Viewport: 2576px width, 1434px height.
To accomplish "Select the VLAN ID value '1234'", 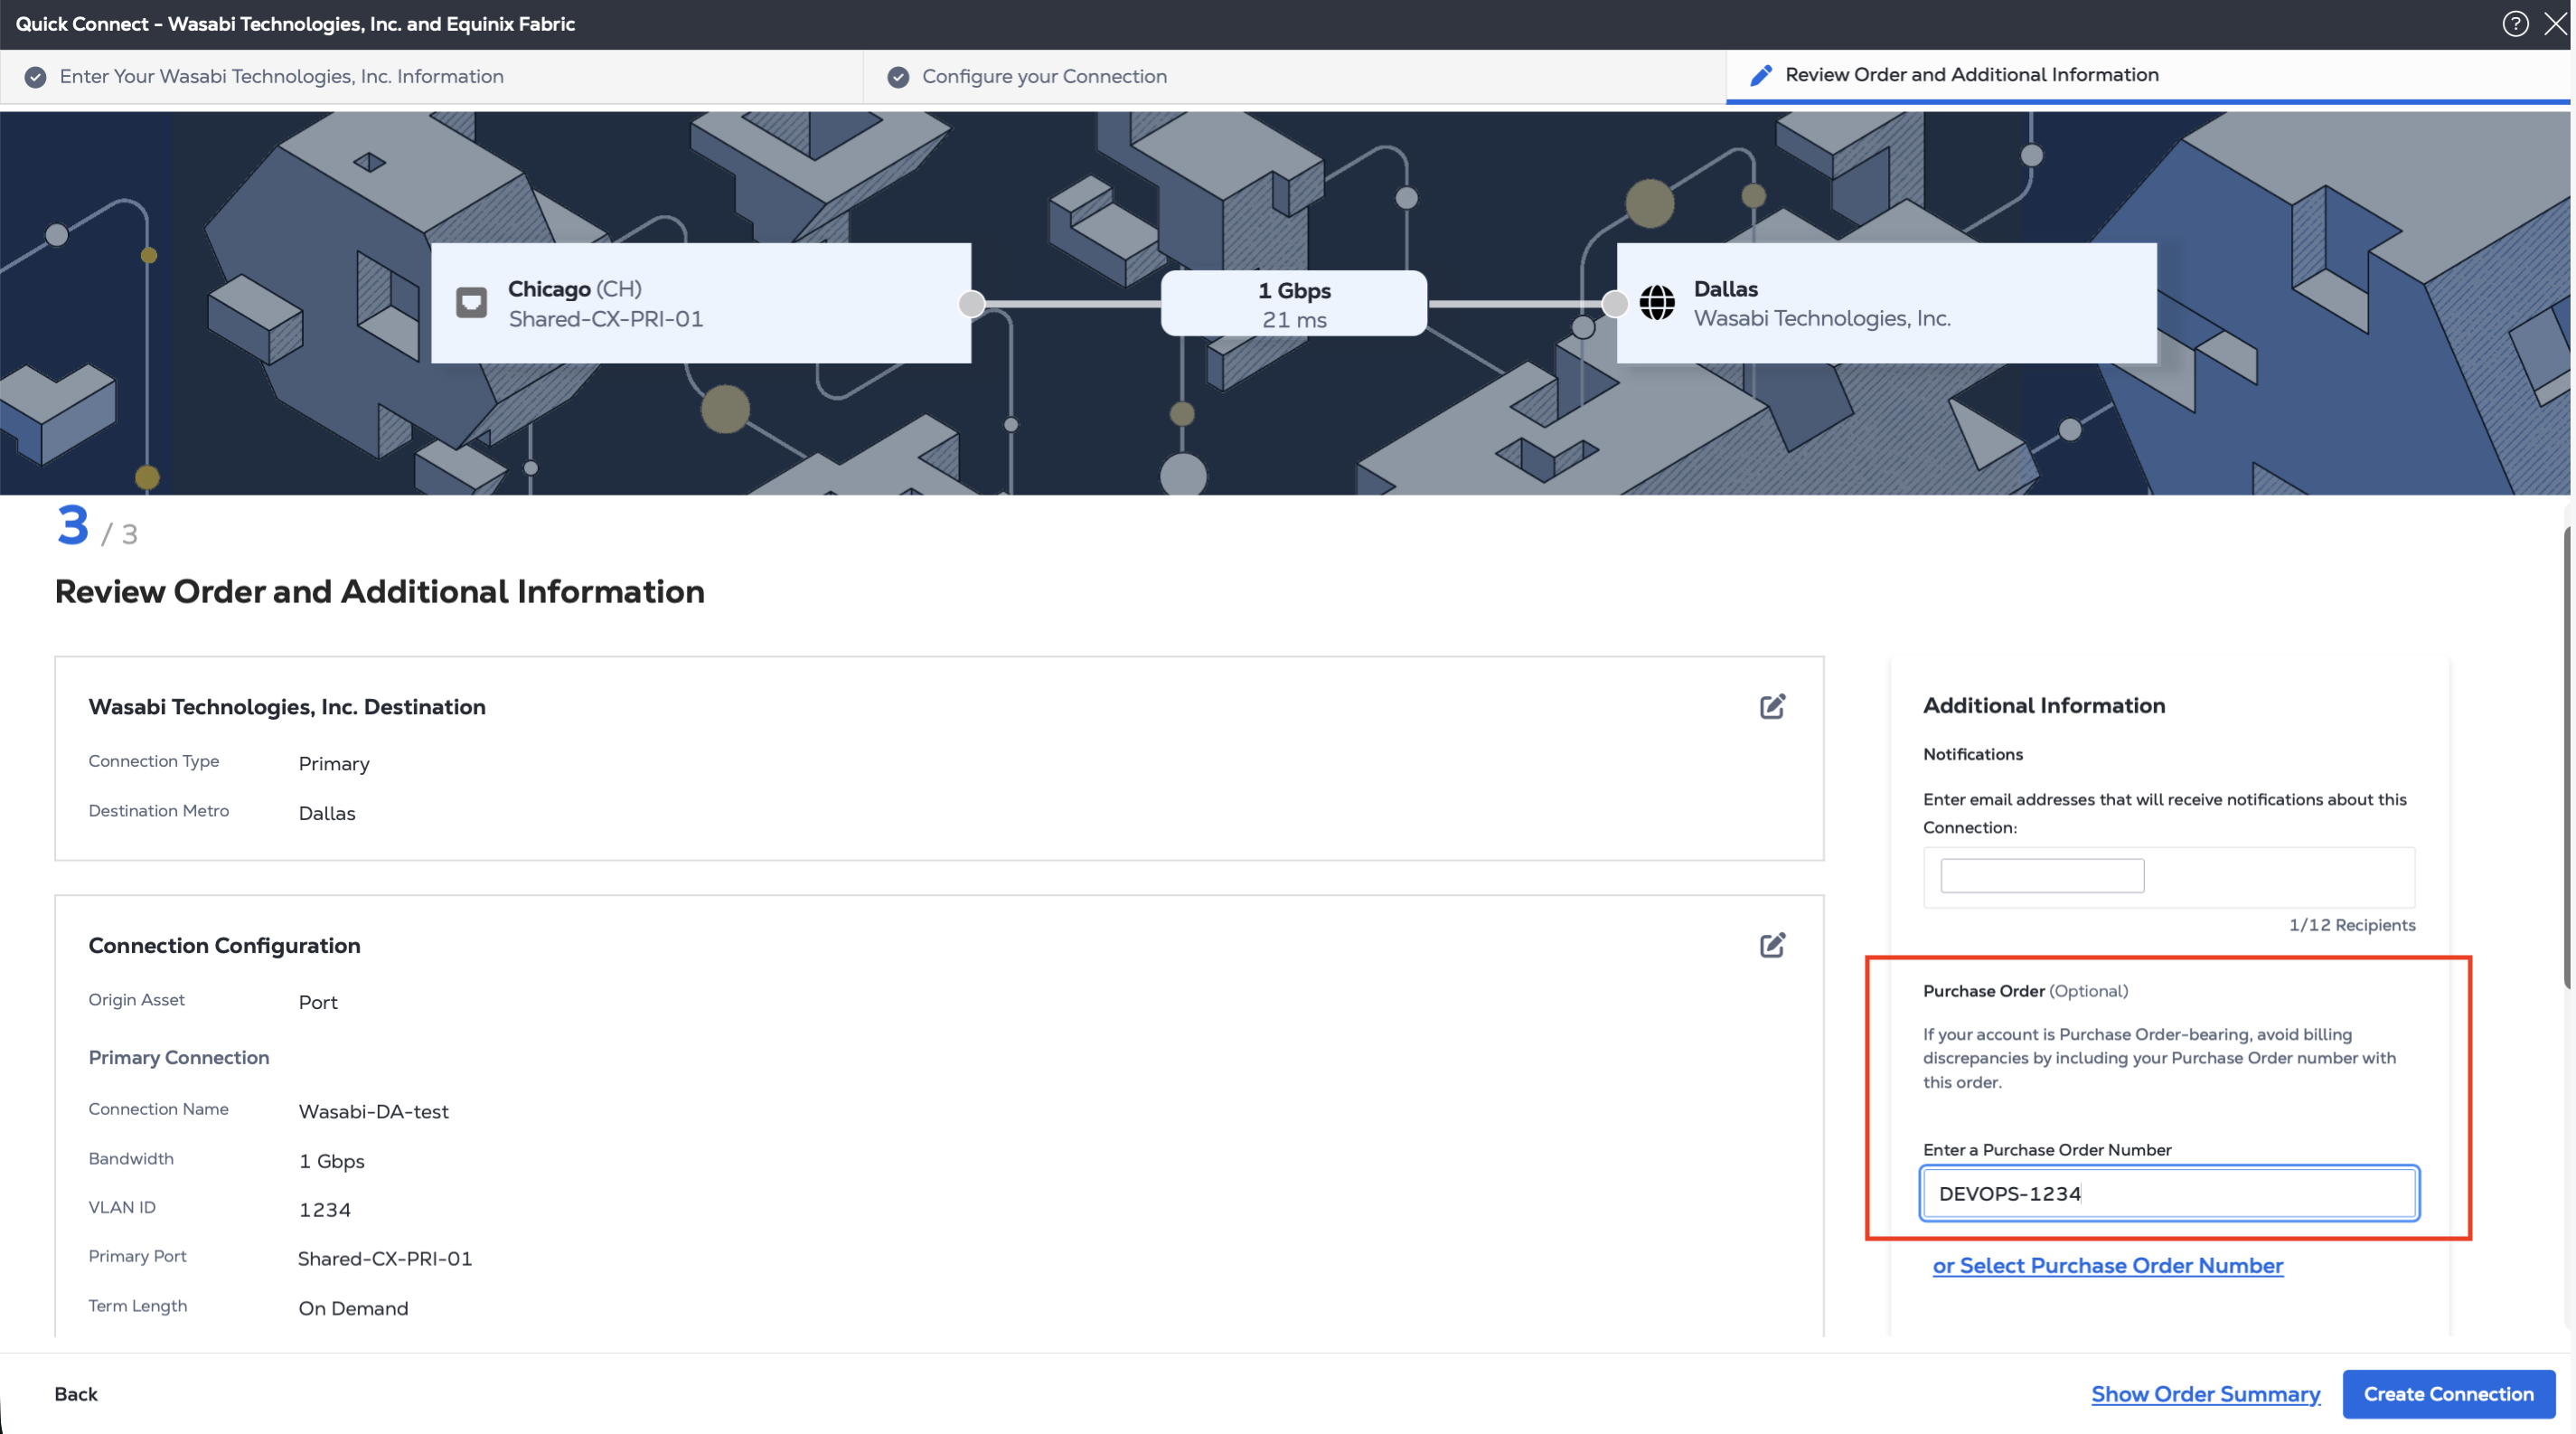I will coord(325,1210).
